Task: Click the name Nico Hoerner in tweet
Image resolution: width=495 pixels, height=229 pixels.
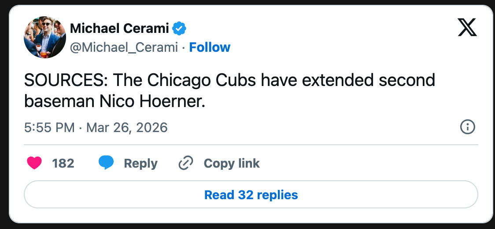Action: [x=151, y=101]
